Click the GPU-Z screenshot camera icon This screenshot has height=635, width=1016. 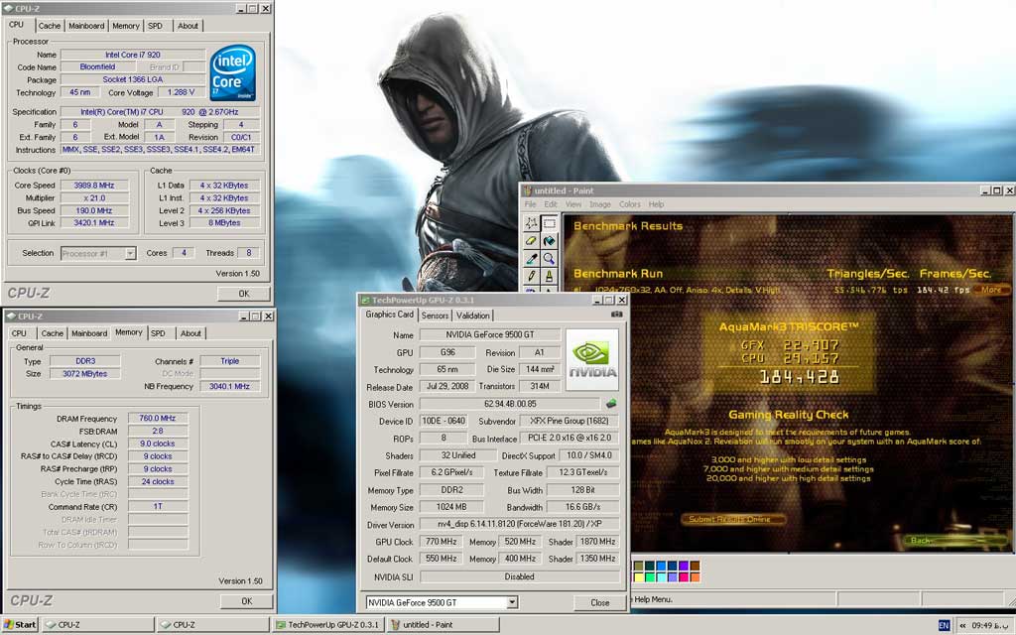616,315
